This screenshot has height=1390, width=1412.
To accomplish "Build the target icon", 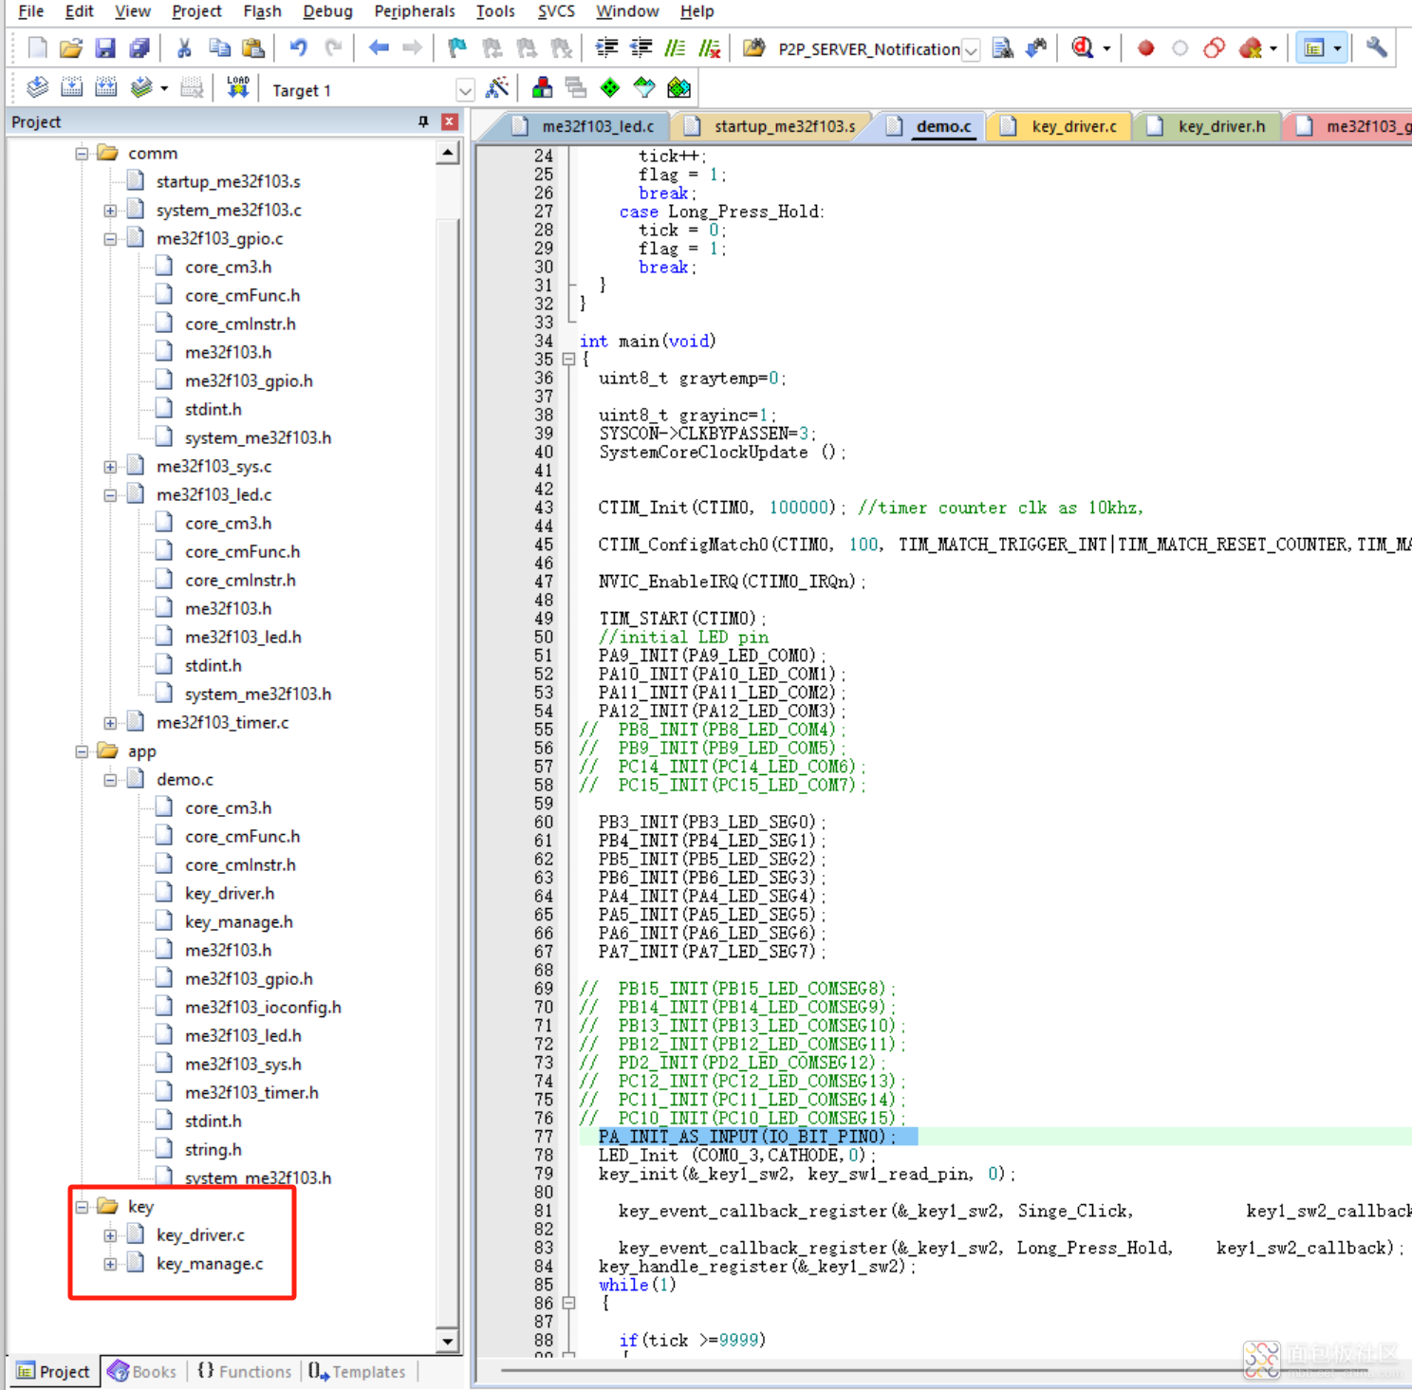I will click(71, 88).
